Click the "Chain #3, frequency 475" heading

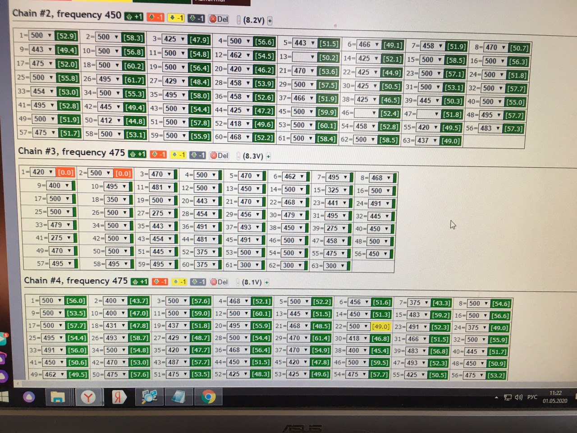click(71, 152)
